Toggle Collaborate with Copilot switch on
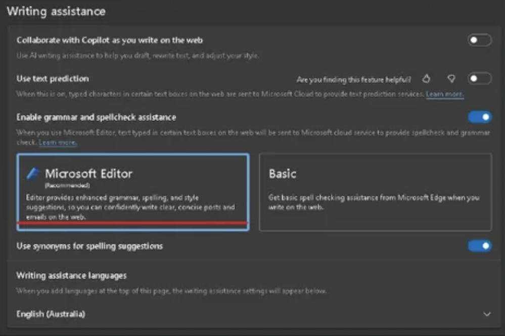505x336 pixels. pos(480,40)
